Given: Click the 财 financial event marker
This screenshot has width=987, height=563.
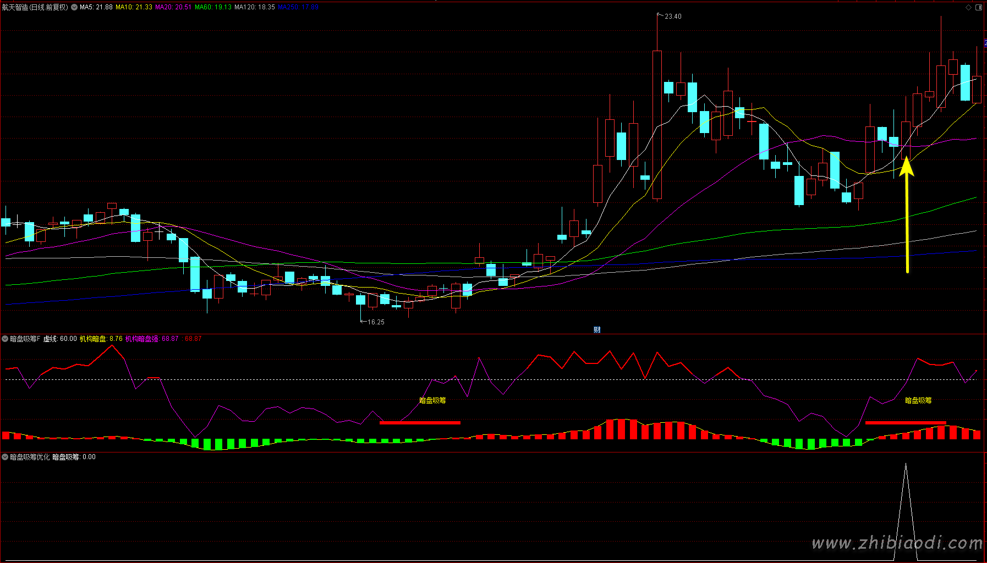Looking at the screenshot, I should pyautogui.click(x=597, y=329).
